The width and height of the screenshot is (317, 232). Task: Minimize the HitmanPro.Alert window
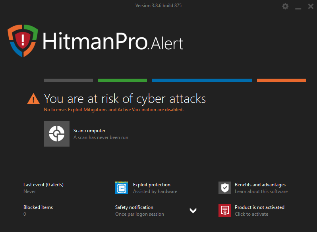[298, 7]
